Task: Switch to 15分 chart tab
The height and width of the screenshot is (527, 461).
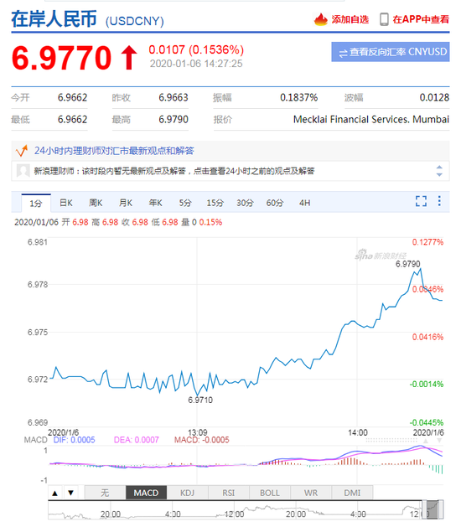Action: (215, 203)
